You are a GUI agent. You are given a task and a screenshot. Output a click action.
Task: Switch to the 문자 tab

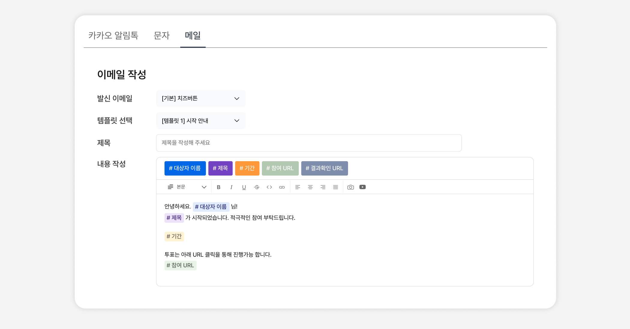161,35
